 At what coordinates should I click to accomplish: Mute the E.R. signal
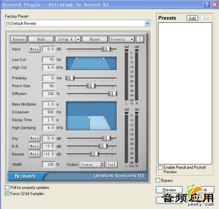34,146
